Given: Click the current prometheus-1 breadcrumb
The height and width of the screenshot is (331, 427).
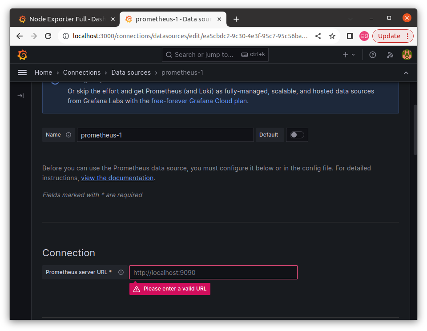Looking at the screenshot, I should (182, 73).
